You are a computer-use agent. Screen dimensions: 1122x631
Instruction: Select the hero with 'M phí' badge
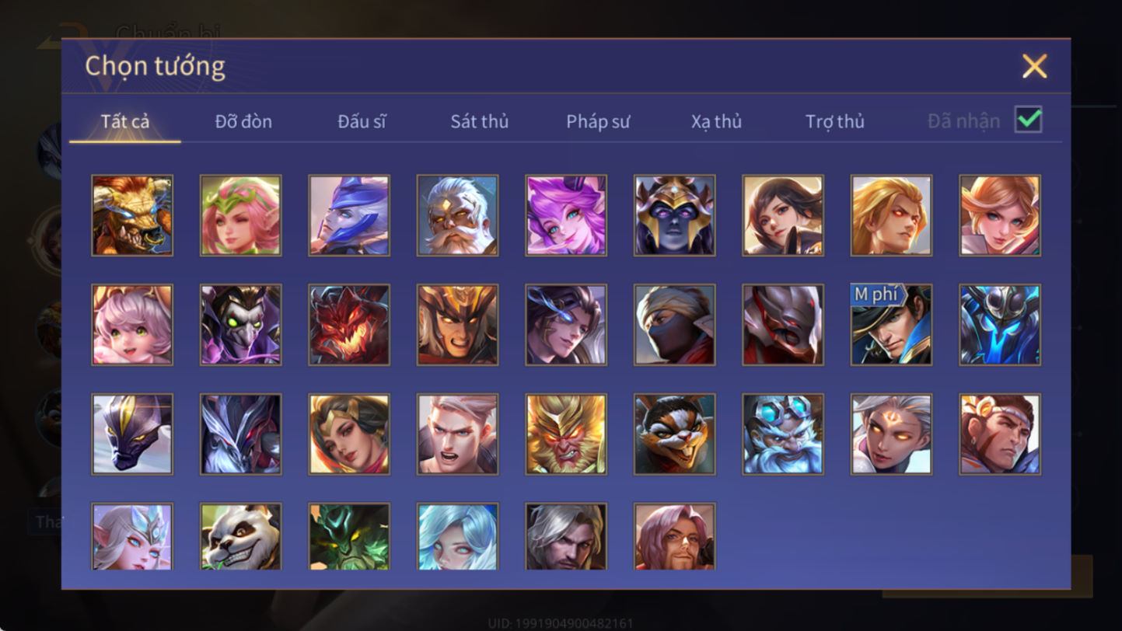891,325
